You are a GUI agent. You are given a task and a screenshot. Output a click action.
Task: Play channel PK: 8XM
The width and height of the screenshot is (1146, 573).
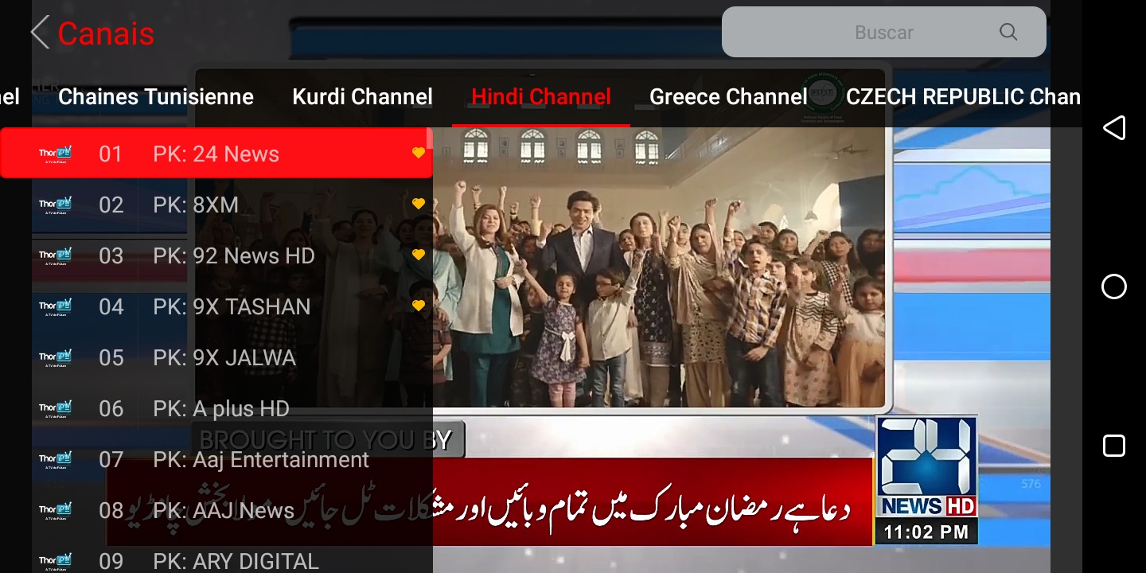[216, 205]
